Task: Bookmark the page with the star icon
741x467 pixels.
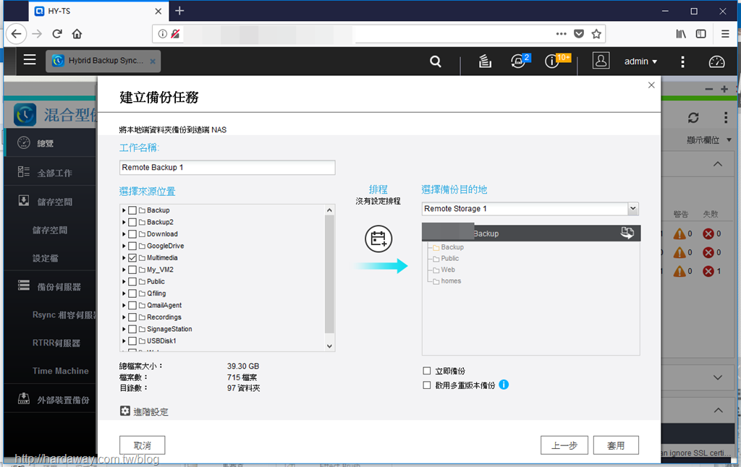Action: point(596,34)
